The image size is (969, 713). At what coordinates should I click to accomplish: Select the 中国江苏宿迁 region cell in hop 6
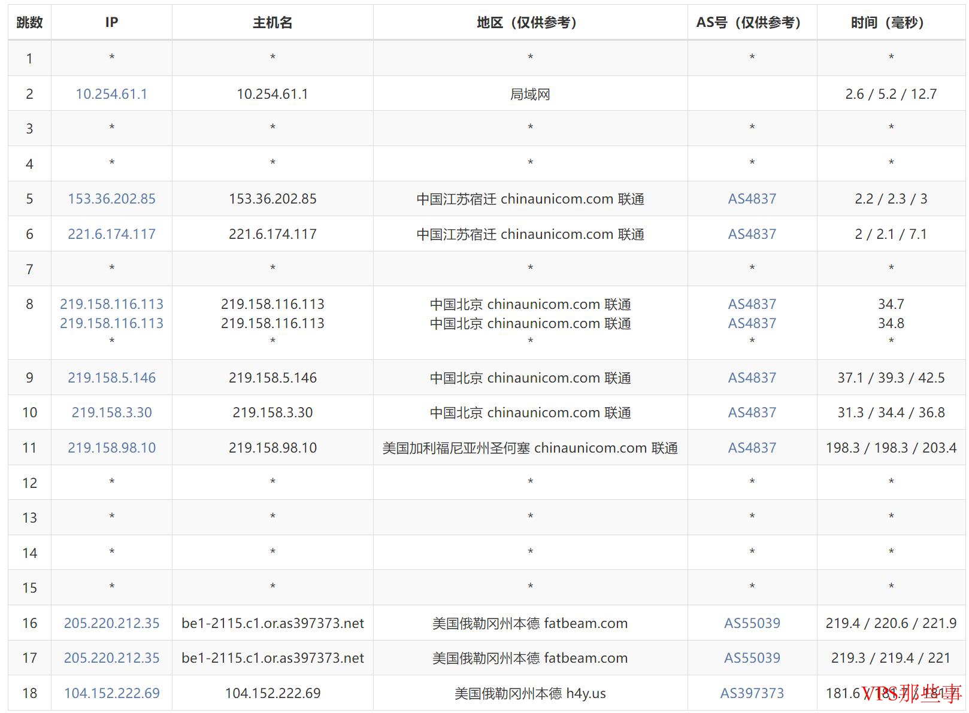coord(530,234)
